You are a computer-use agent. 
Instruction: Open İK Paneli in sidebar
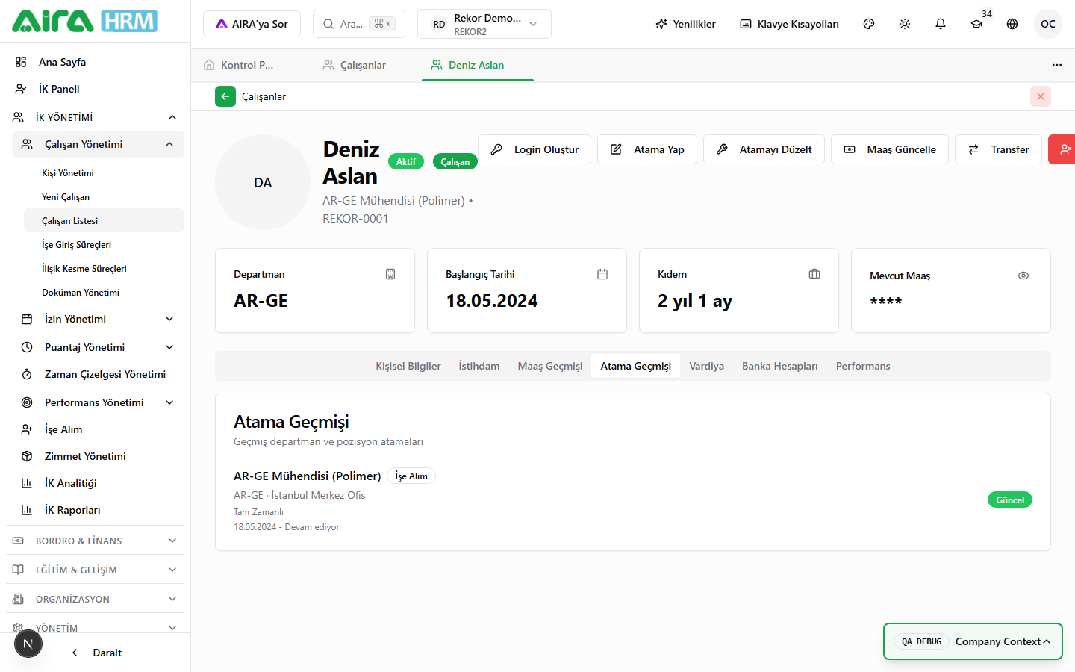click(95, 89)
